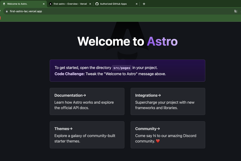
Task: Close the Welcome to Astro tab
Action: point(44,4)
